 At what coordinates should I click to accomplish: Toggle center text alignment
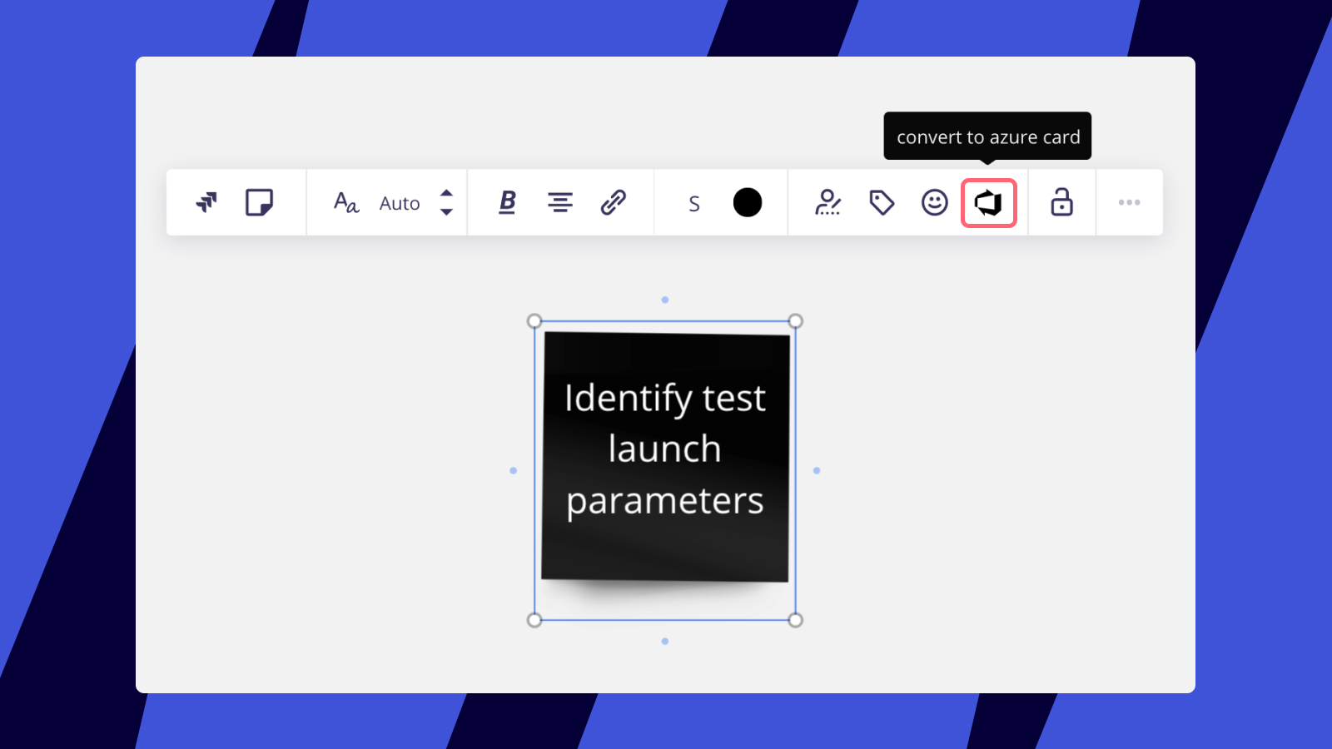560,202
